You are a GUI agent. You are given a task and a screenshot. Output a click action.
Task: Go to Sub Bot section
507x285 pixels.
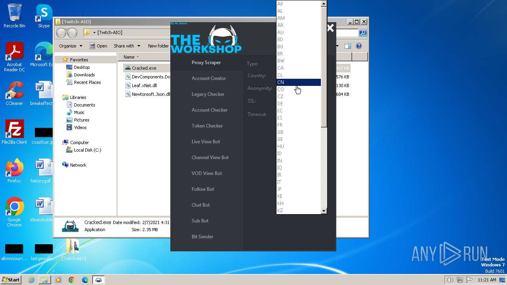click(x=206, y=221)
